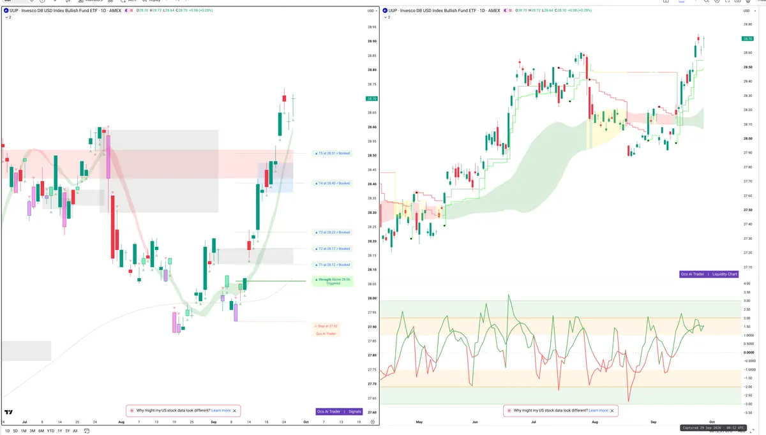
Task: Click the Aug label on left chart time axis
Action: coord(121,422)
